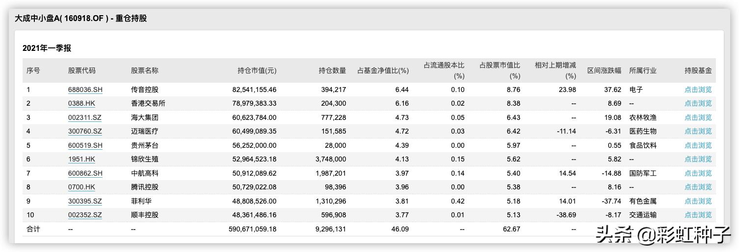Select stock name 中航高科
The width and height of the screenshot is (739, 252).
144,173
